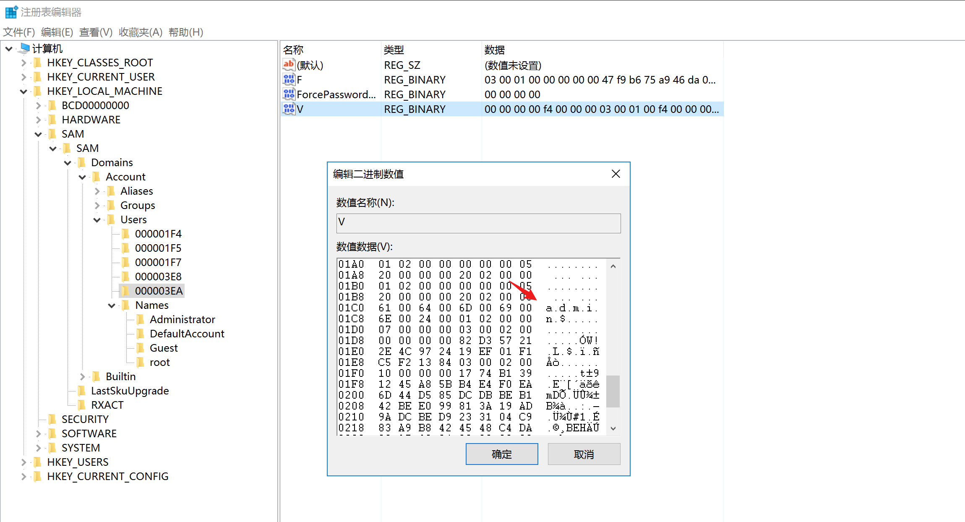Select the root folder under Names

click(x=159, y=362)
